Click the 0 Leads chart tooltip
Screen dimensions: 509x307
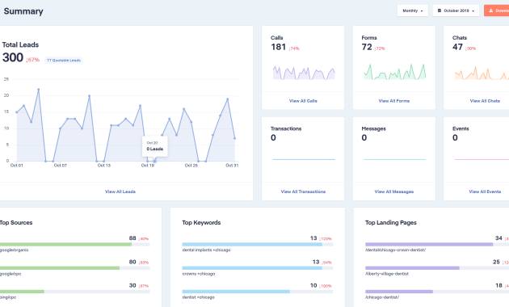pos(155,146)
